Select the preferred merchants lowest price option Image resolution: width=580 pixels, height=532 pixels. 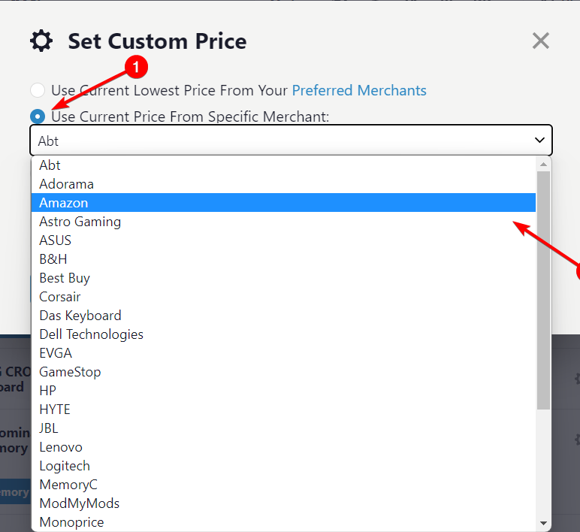pyautogui.click(x=38, y=91)
